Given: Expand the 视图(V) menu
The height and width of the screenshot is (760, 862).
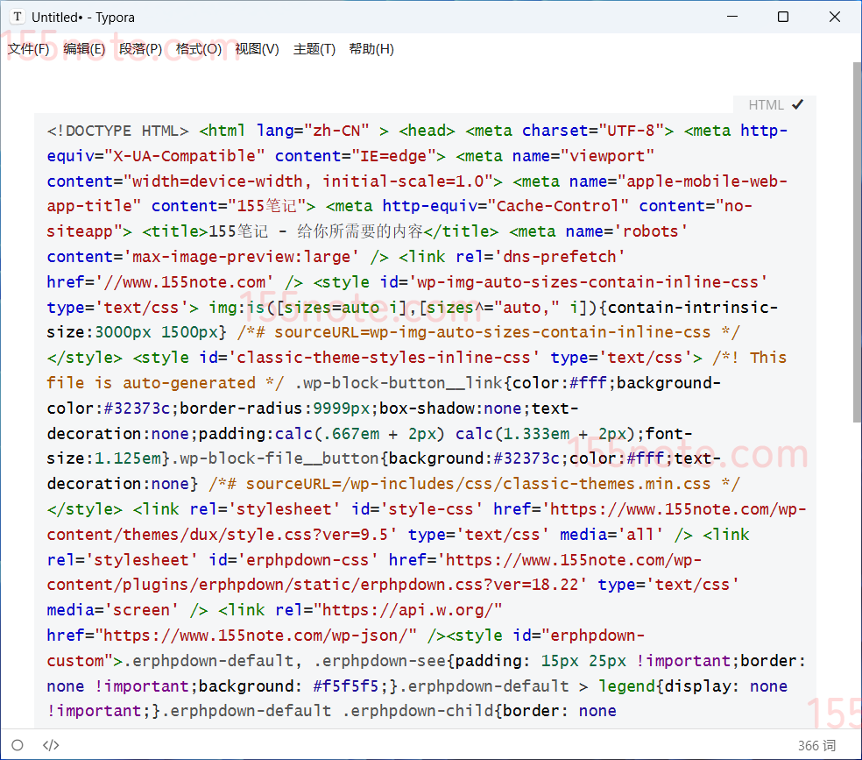Looking at the screenshot, I should click(257, 49).
